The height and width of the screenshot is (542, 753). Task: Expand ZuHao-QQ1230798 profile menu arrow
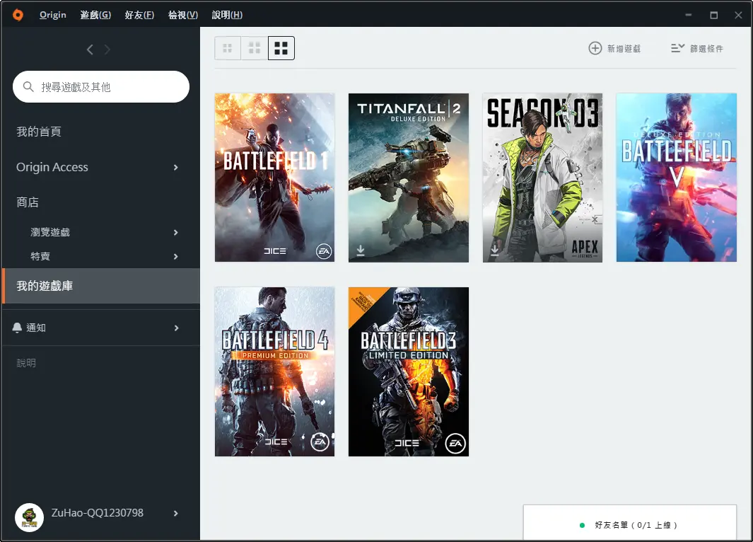pyautogui.click(x=176, y=513)
